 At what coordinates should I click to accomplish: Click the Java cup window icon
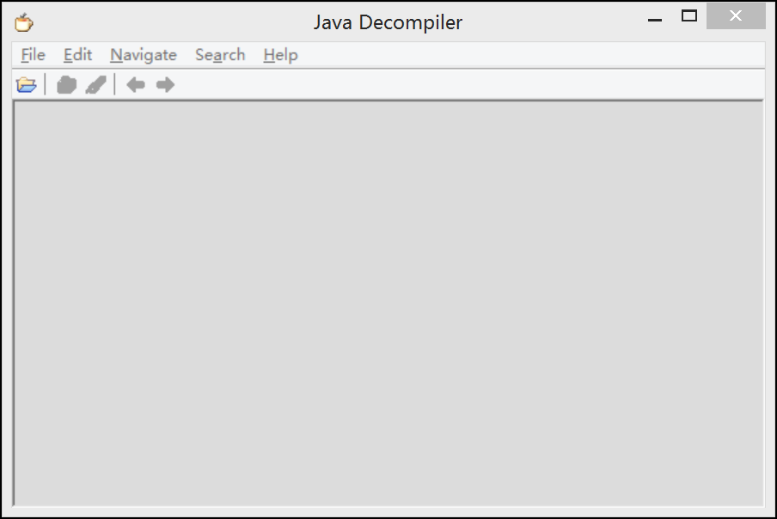pyautogui.click(x=23, y=22)
